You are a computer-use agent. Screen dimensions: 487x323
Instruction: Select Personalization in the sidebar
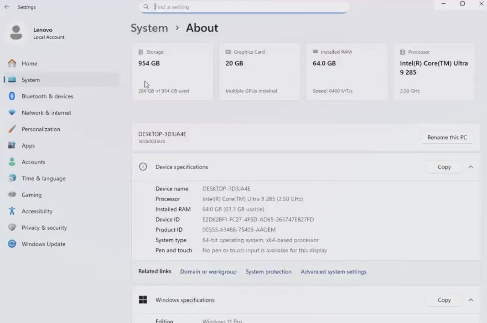61,129
